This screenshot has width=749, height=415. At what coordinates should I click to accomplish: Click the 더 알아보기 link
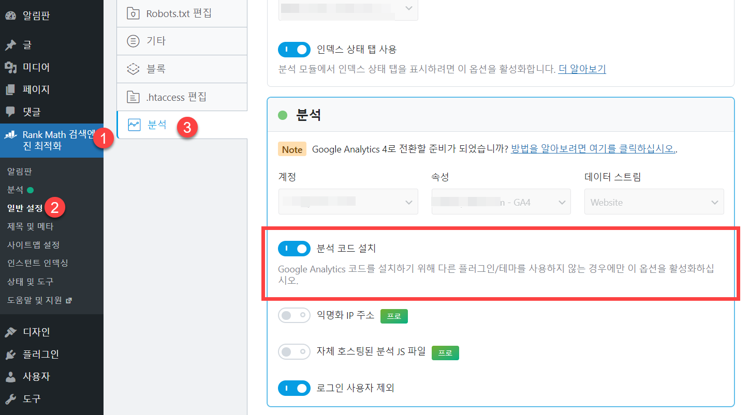582,69
